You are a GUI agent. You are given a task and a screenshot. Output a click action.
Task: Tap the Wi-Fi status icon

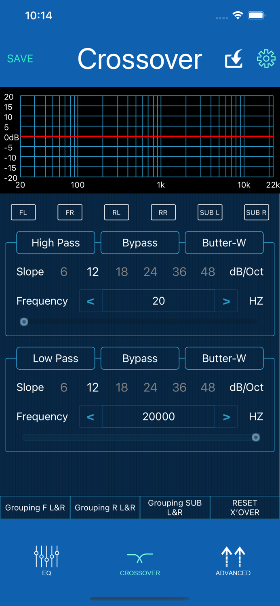click(x=238, y=16)
